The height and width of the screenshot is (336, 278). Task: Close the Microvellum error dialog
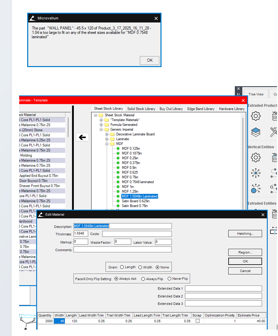pos(156,18)
